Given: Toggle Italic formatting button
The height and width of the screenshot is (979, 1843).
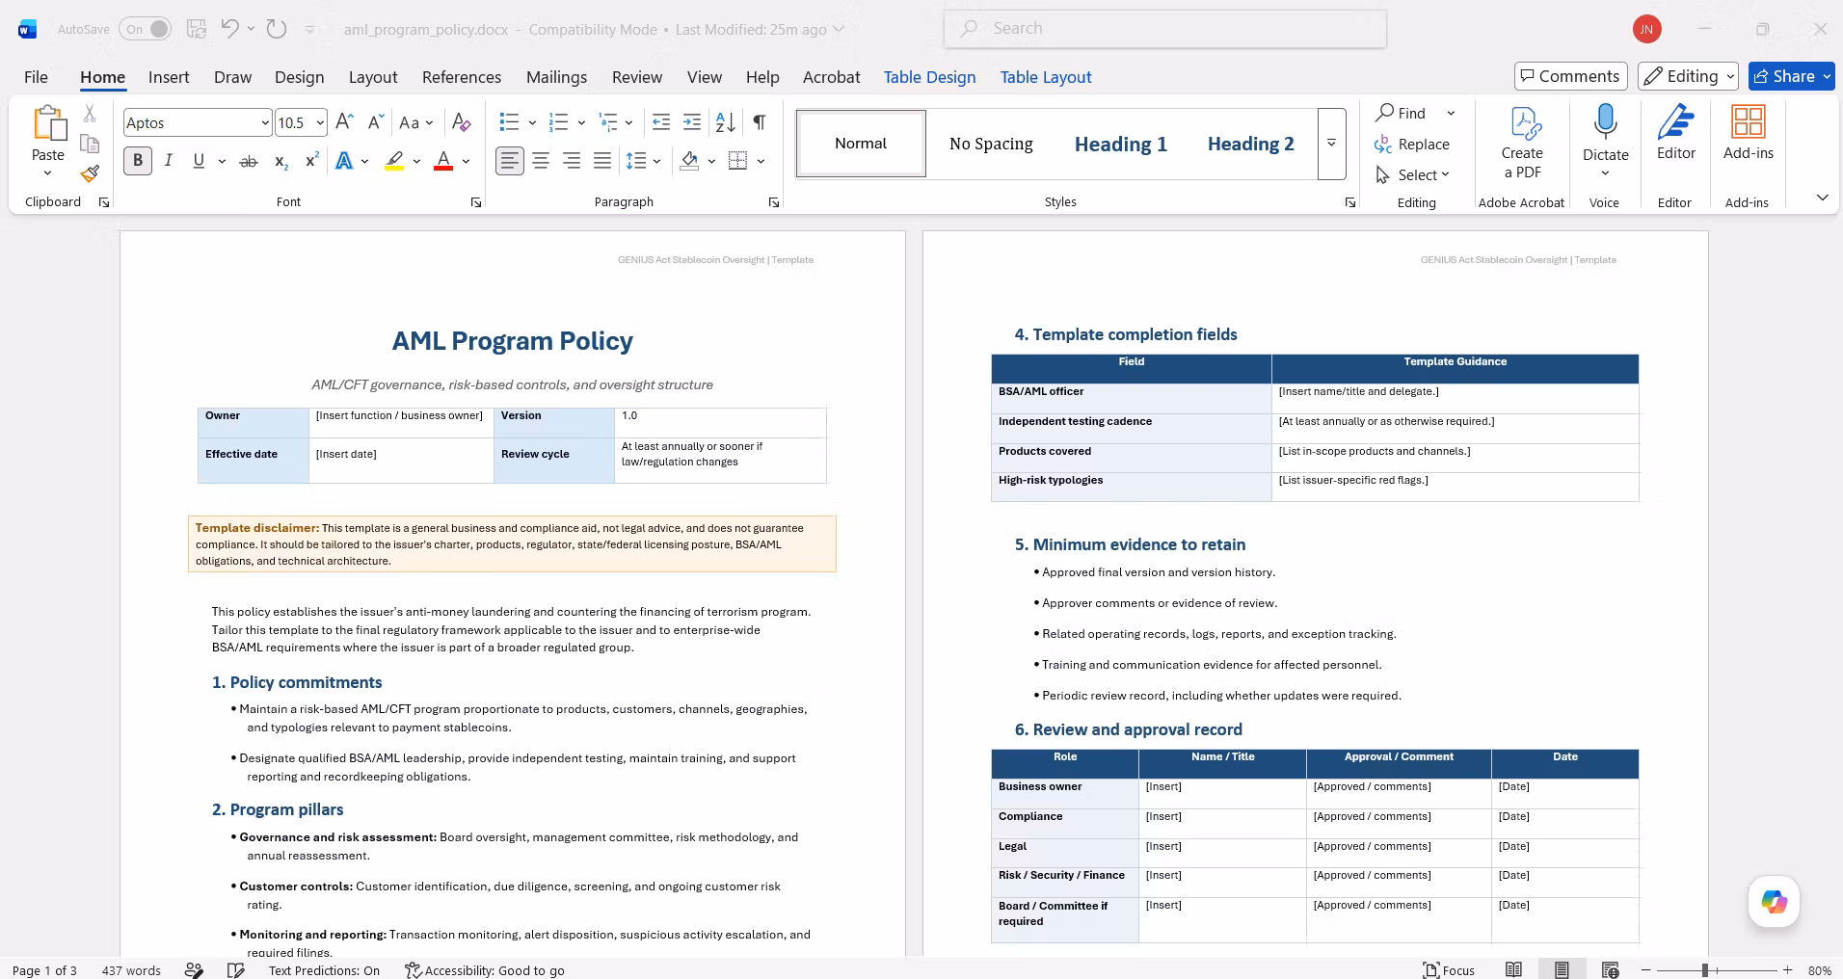Looking at the screenshot, I should [169, 161].
